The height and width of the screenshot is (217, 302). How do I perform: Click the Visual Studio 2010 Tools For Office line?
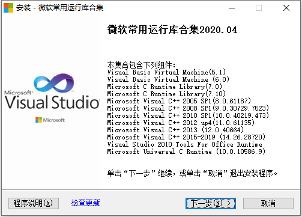(x=184, y=144)
